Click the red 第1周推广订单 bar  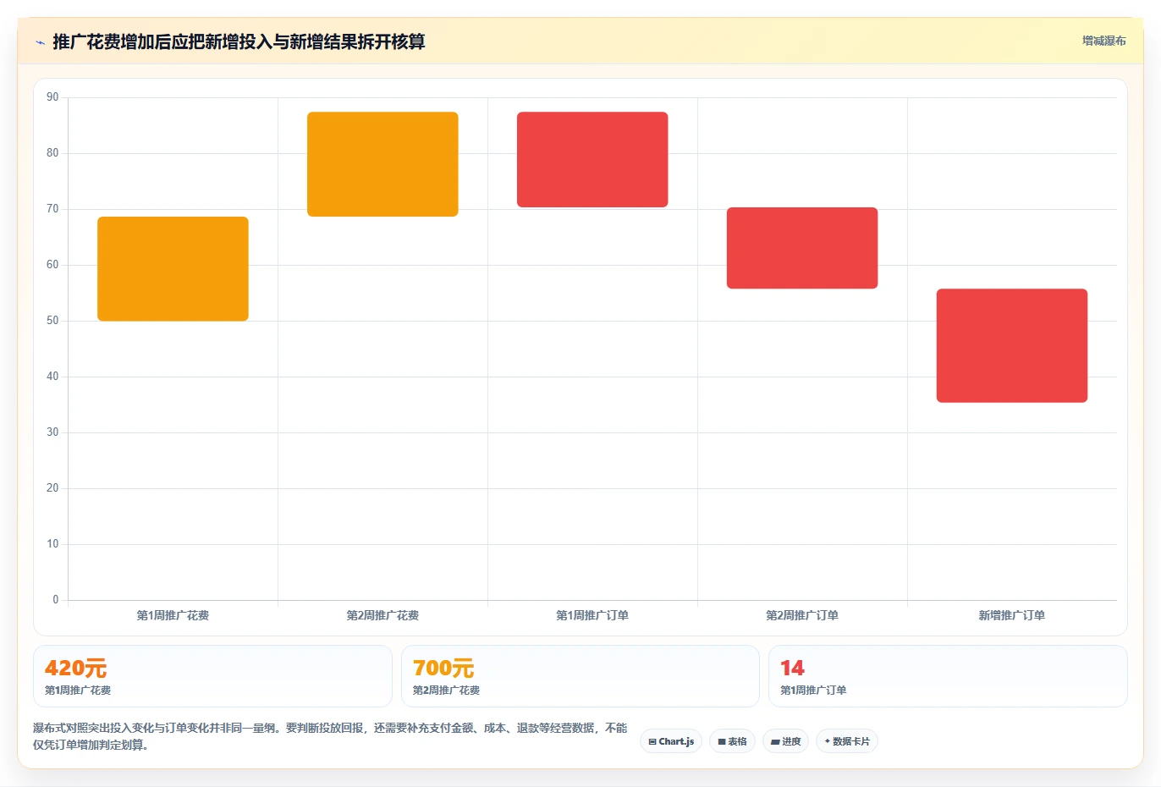tap(592, 159)
